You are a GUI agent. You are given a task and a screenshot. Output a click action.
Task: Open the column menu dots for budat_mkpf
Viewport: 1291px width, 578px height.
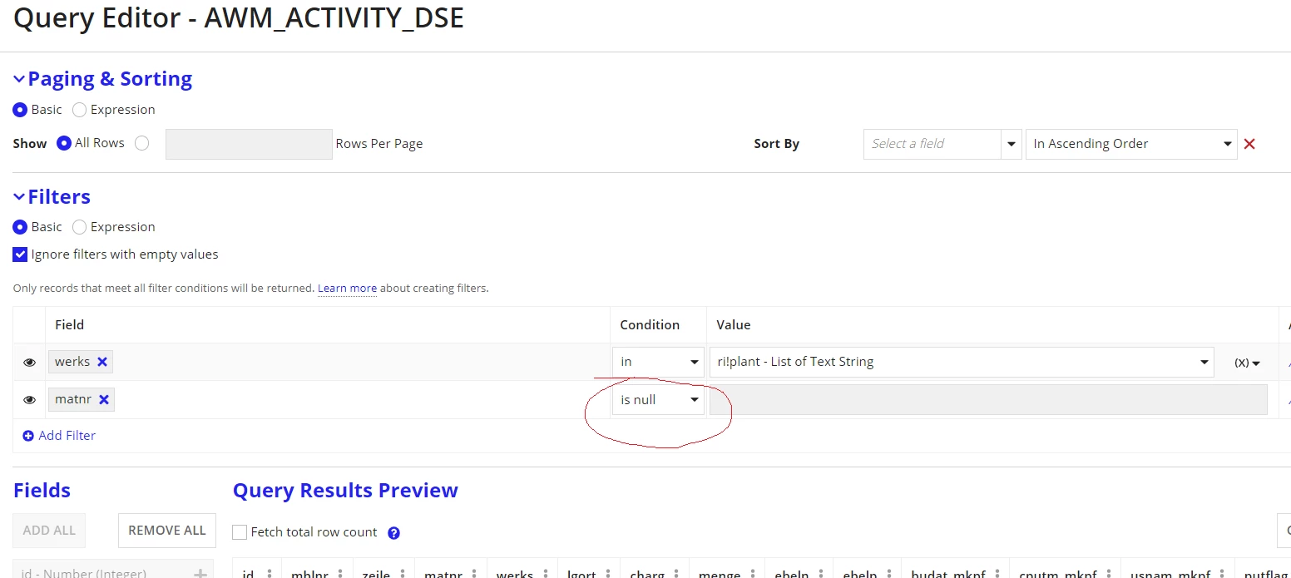point(996,573)
